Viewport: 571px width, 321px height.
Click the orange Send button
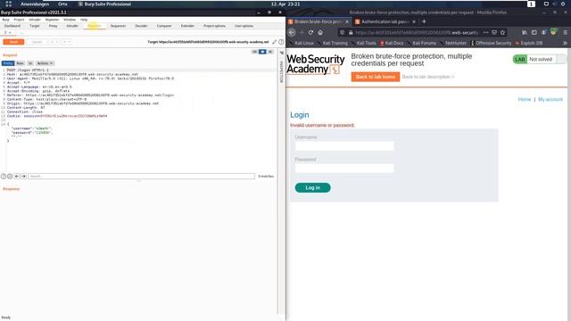[x=13, y=42]
